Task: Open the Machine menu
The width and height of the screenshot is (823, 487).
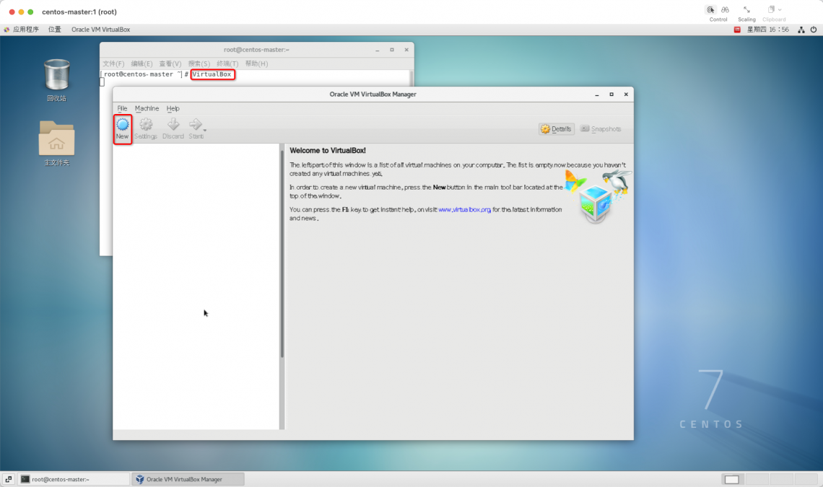Action: pos(147,108)
